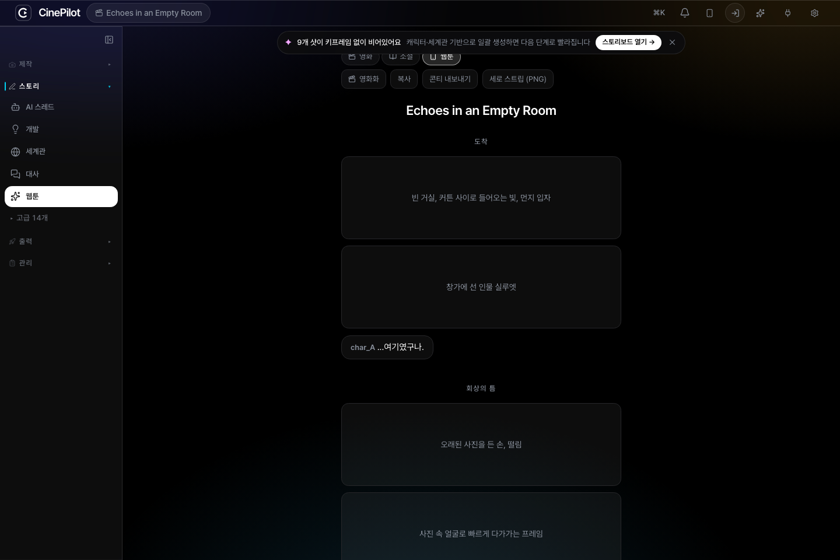The image size is (840, 560).
Task: Expand the 출력 sidebar section
Action: (x=61, y=242)
